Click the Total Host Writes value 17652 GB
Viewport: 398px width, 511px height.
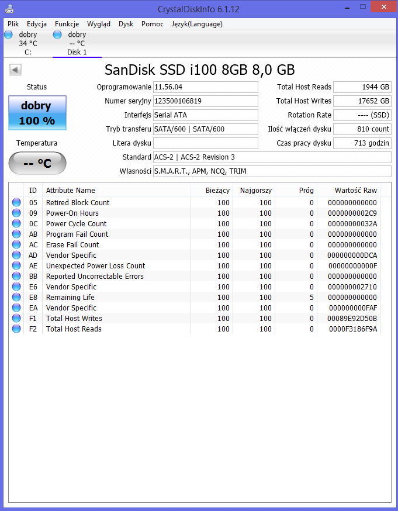coord(362,101)
